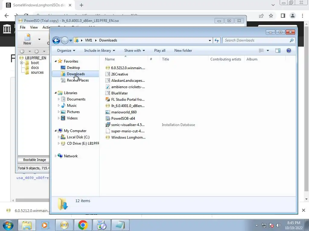Image resolution: width=309 pixels, height=231 pixels.
Task: Click the Explorer Back navigation arrow
Action: pos(56,41)
